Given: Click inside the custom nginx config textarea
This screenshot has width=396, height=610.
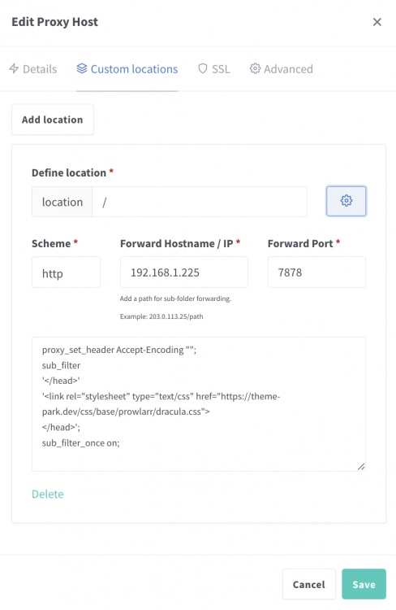Looking at the screenshot, I should click(x=199, y=404).
